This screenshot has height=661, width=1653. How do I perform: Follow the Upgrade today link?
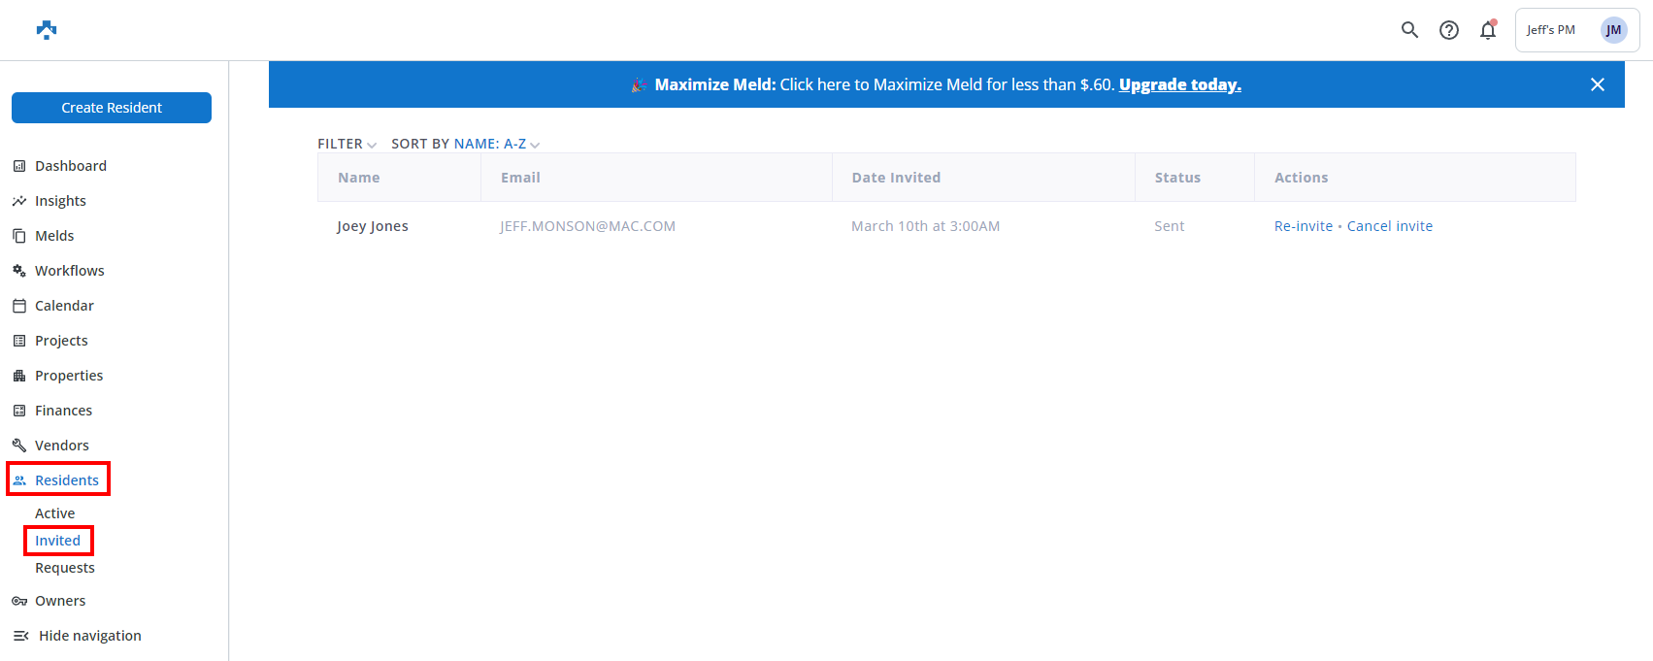click(x=1179, y=84)
